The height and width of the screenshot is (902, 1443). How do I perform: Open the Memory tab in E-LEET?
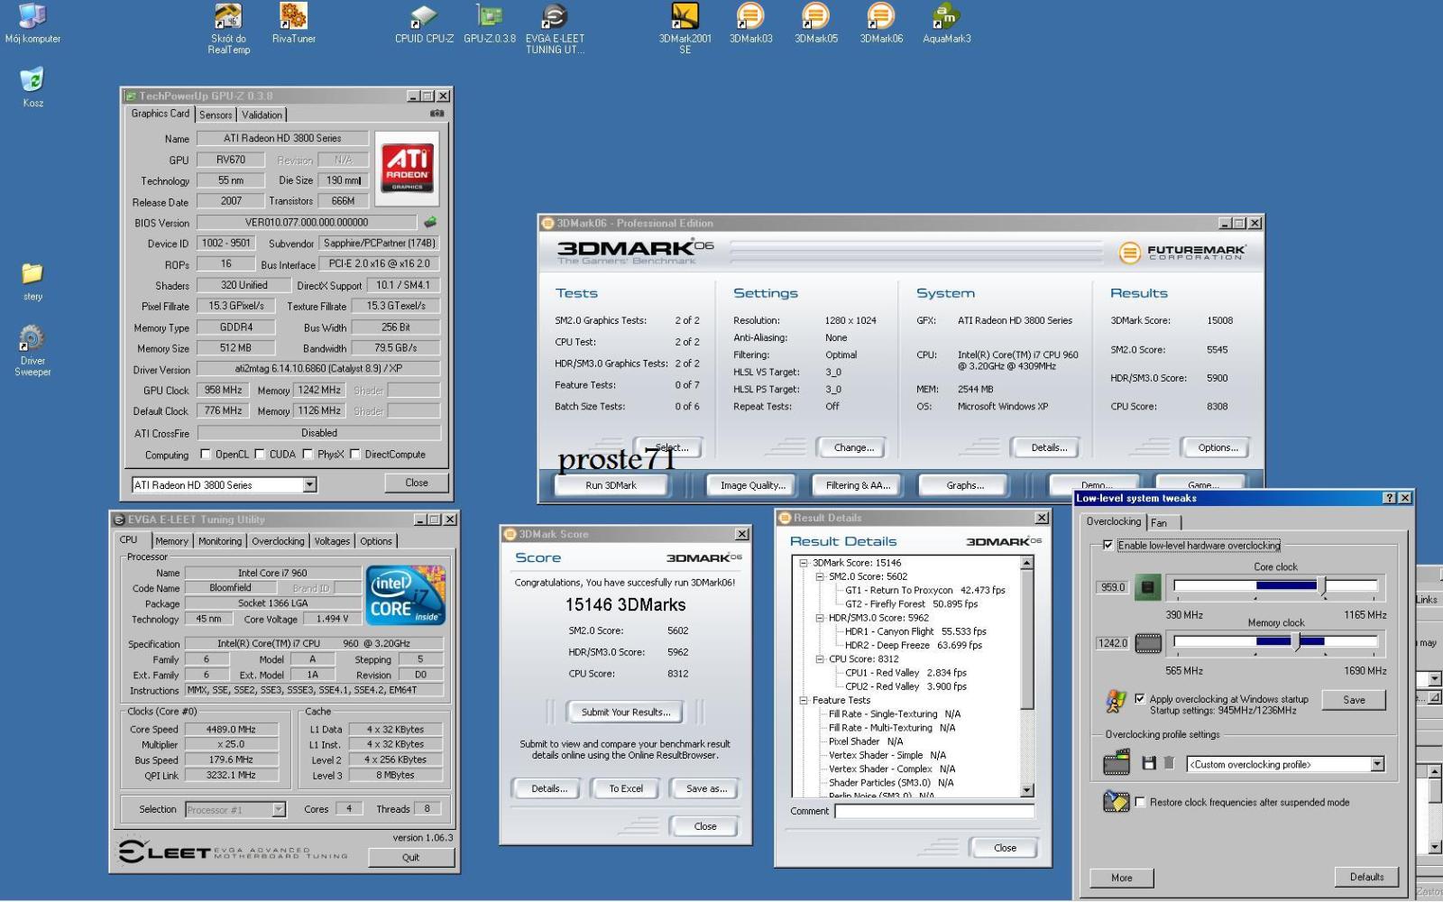tap(171, 541)
